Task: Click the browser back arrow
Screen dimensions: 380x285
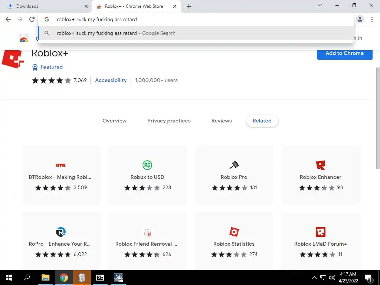Action: point(8,19)
